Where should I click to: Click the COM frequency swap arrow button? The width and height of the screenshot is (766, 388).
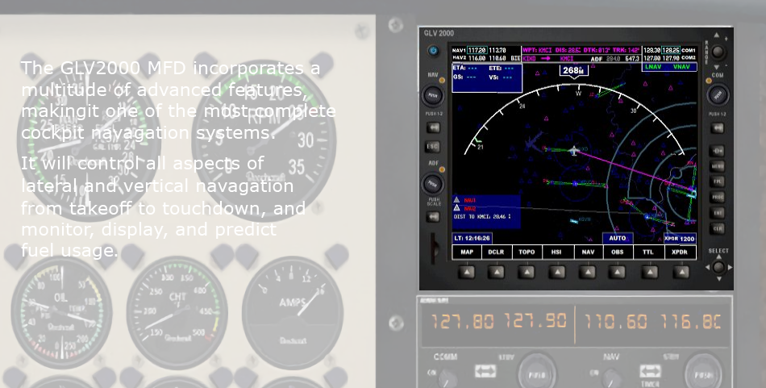(x=717, y=128)
